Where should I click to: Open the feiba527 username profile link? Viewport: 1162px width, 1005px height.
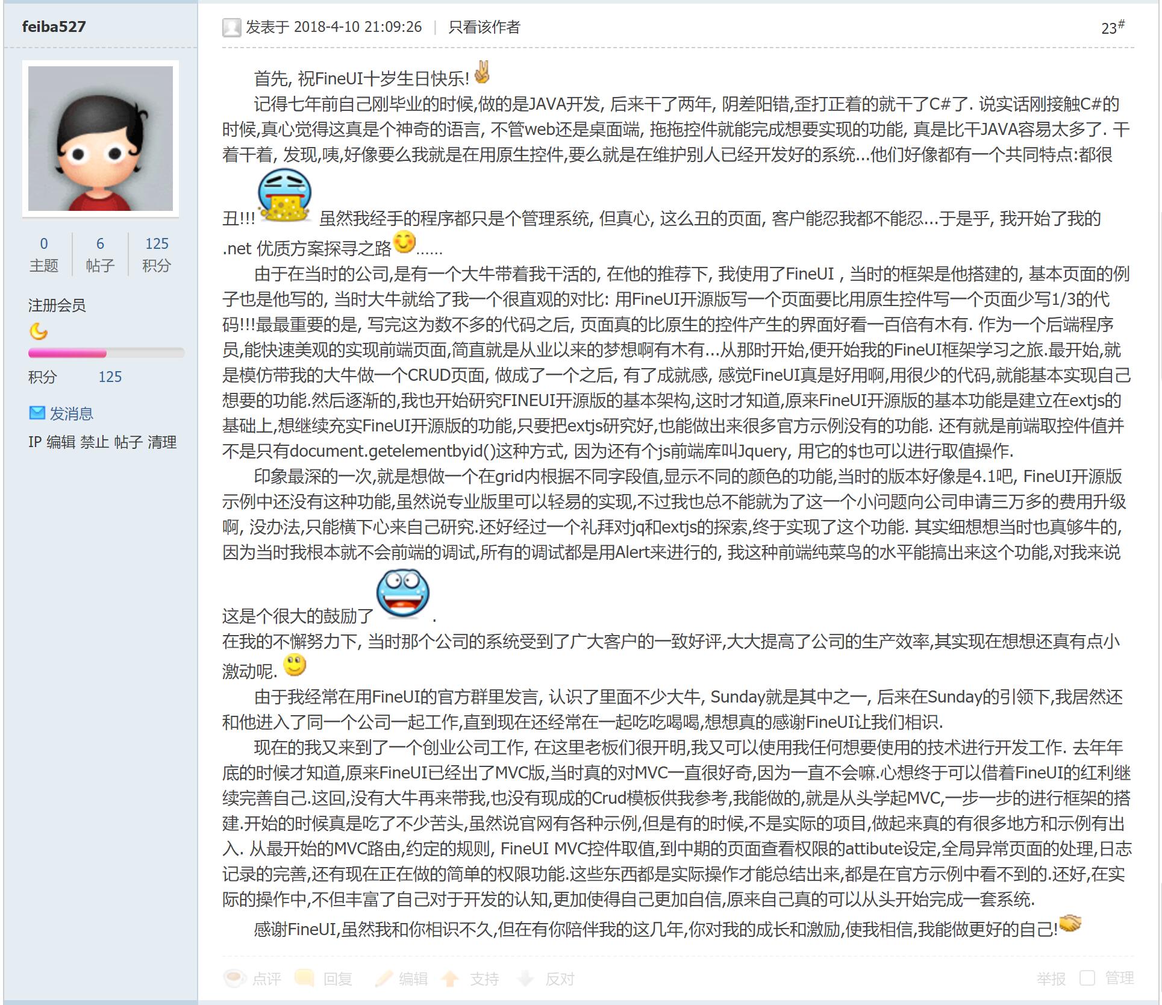click(x=54, y=27)
